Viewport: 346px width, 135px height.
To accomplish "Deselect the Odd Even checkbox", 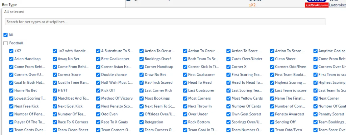I will [x=98, y=114].
